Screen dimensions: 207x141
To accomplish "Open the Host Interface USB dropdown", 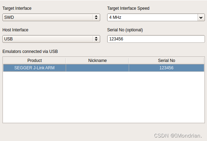I will (x=51, y=39).
